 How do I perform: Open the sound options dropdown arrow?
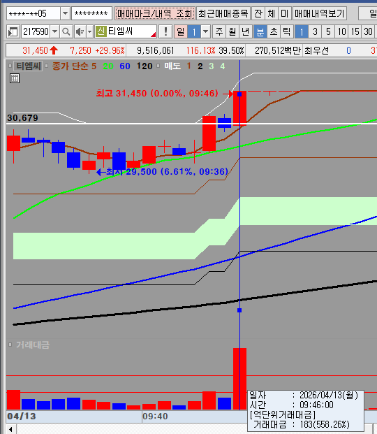click(89, 32)
